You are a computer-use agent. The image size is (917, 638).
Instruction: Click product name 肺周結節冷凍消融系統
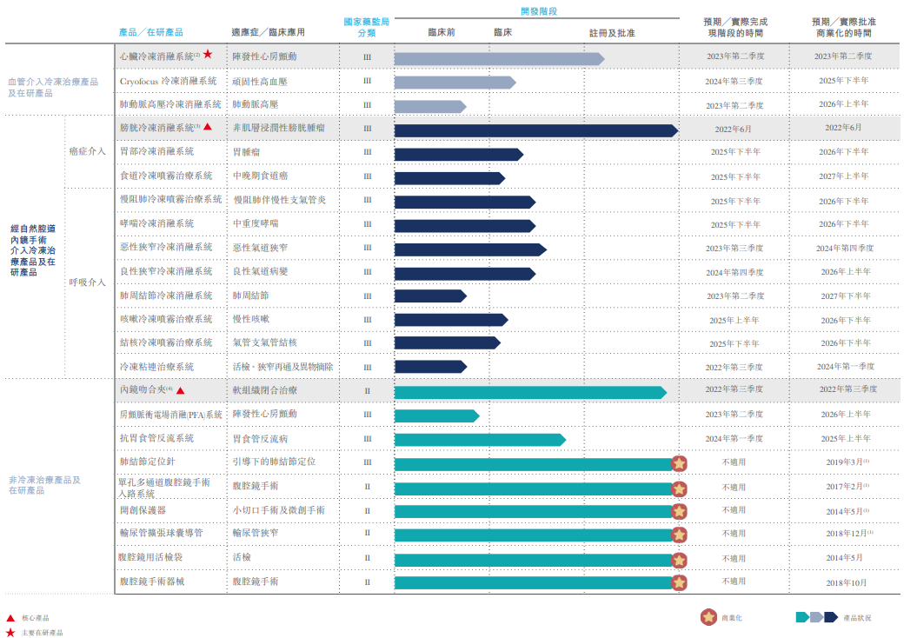click(x=166, y=296)
